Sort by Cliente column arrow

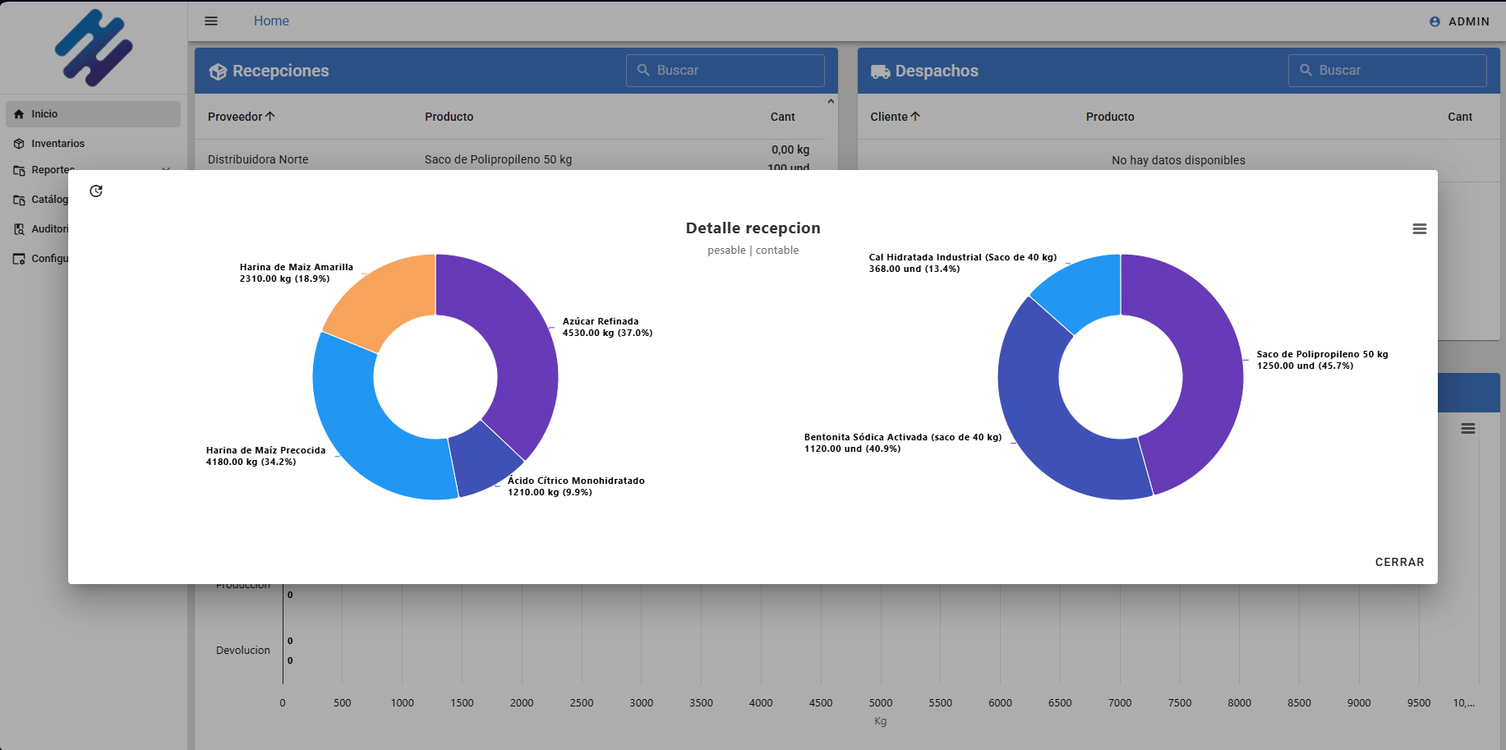tap(915, 117)
